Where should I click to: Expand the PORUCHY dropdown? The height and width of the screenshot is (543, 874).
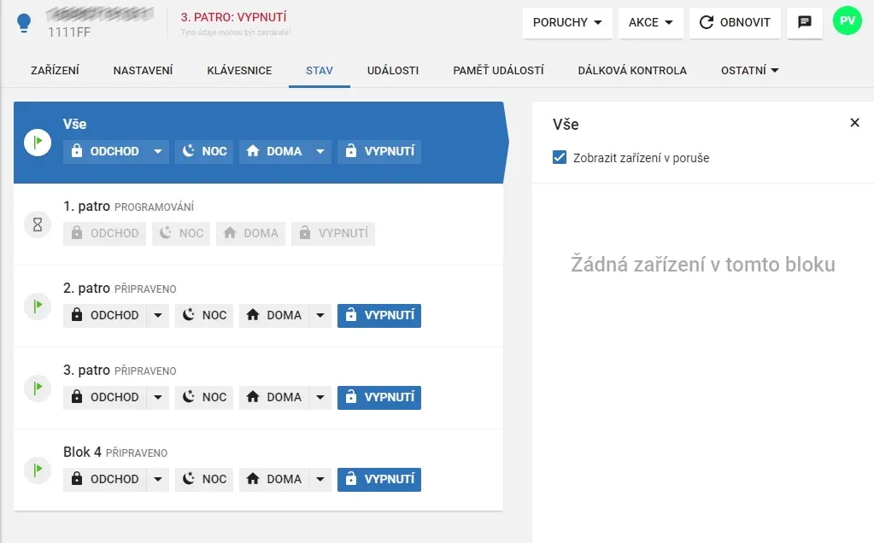click(x=567, y=23)
